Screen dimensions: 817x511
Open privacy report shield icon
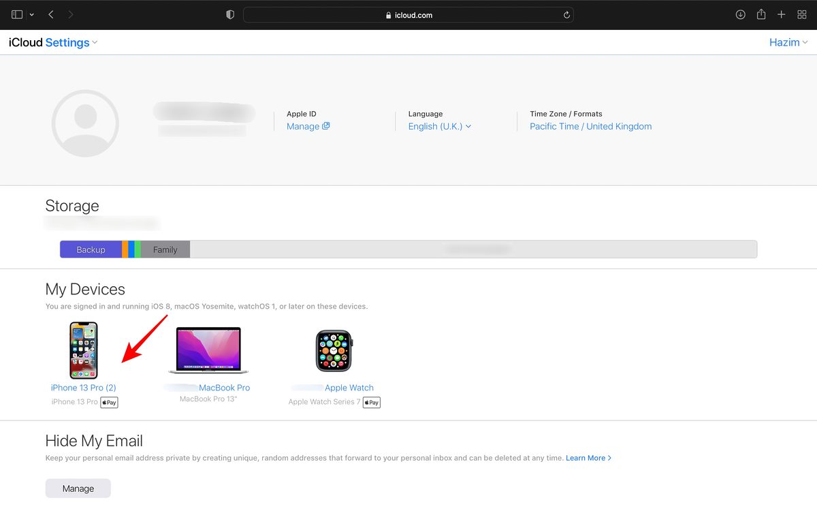tap(230, 14)
